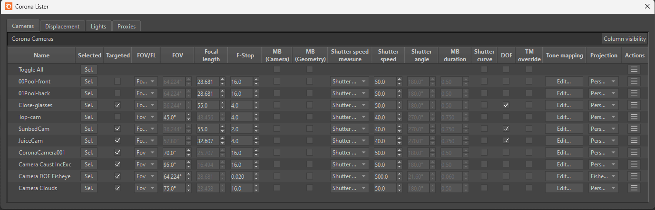Close the Corona Lister window
The image size is (655, 210).
click(647, 7)
